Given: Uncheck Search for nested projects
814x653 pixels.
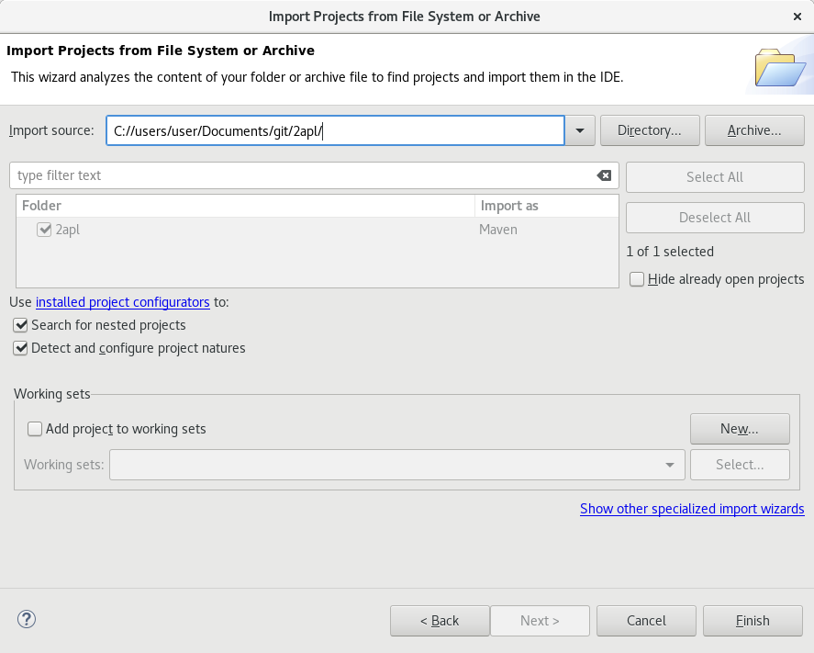Looking at the screenshot, I should (20, 325).
